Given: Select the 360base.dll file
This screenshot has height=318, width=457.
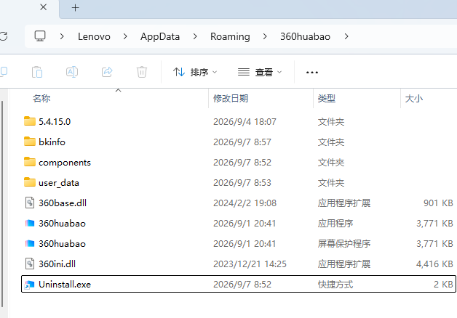Looking at the screenshot, I should click(x=239, y=203).
